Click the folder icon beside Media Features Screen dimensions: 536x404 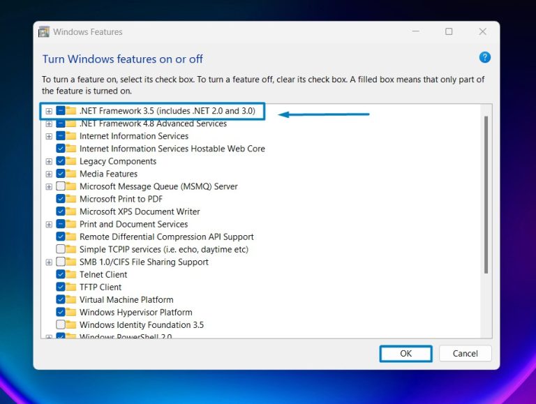pyautogui.click(x=71, y=174)
